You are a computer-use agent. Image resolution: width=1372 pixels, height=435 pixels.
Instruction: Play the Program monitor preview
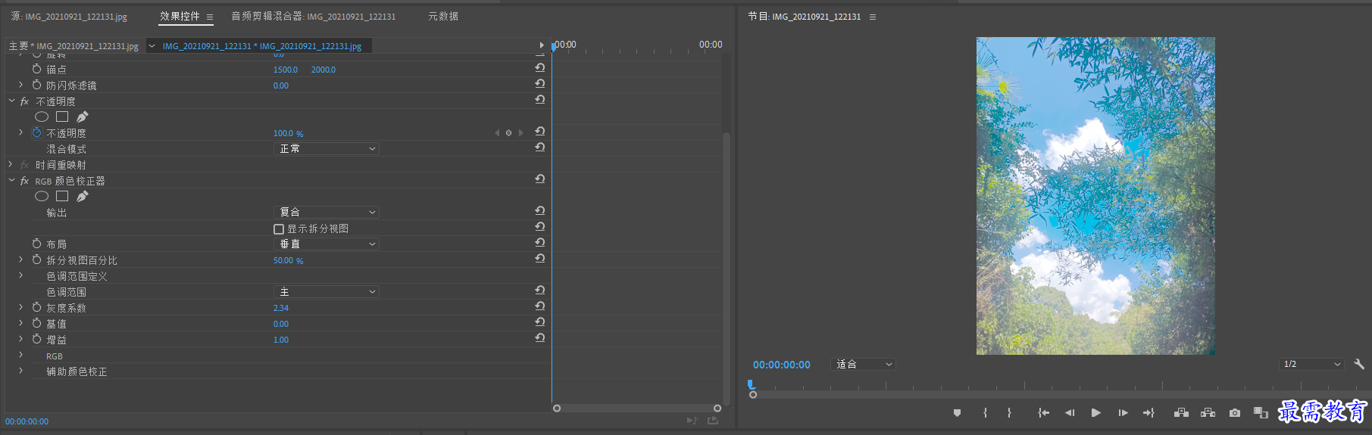[1095, 413]
